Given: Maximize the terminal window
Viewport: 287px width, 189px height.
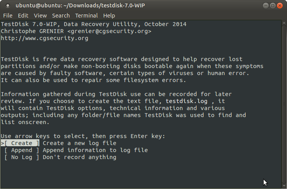Looking at the screenshot, I should (x=272, y=6).
